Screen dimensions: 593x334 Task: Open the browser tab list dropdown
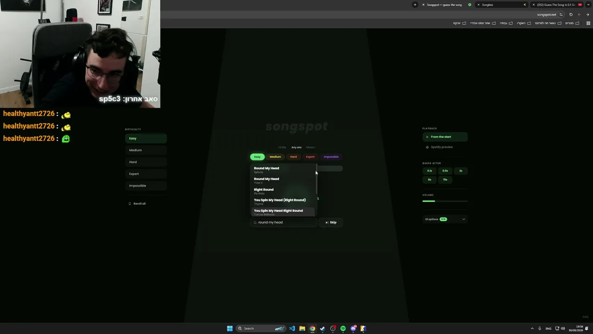pyautogui.click(x=588, y=5)
